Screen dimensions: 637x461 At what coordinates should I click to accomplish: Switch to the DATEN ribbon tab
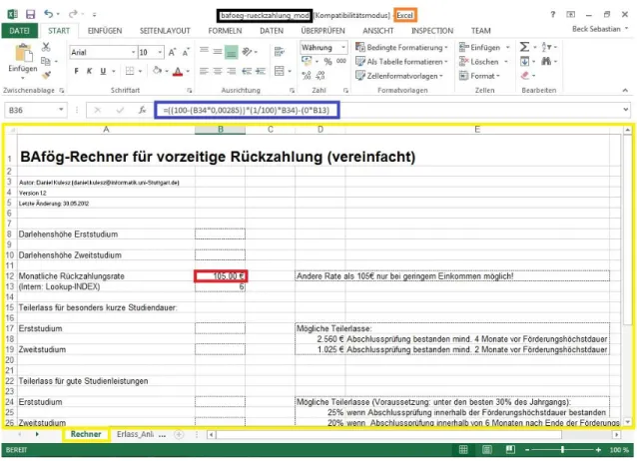pyautogui.click(x=272, y=31)
